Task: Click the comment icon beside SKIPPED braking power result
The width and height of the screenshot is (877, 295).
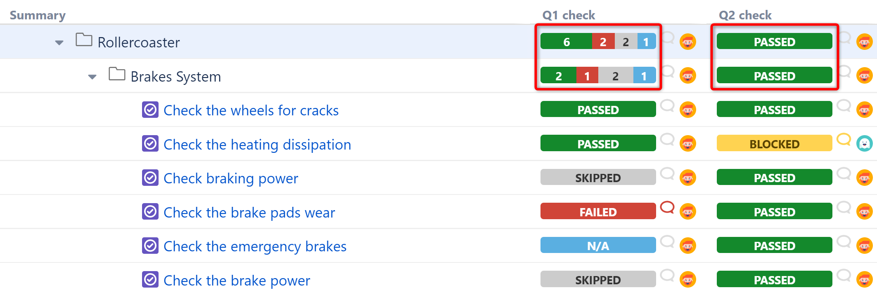Action: 668,174
